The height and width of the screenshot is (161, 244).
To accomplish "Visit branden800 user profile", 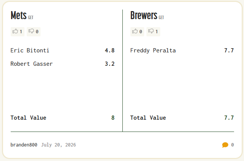I will point(24,145).
